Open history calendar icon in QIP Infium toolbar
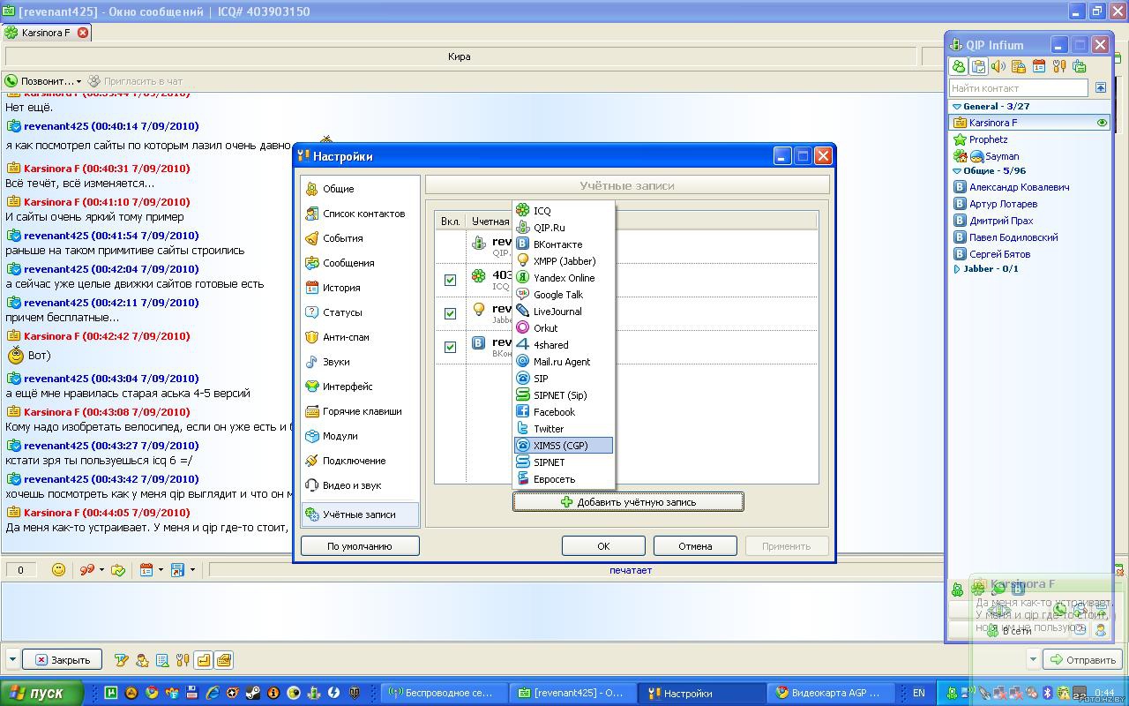 click(x=1039, y=66)
